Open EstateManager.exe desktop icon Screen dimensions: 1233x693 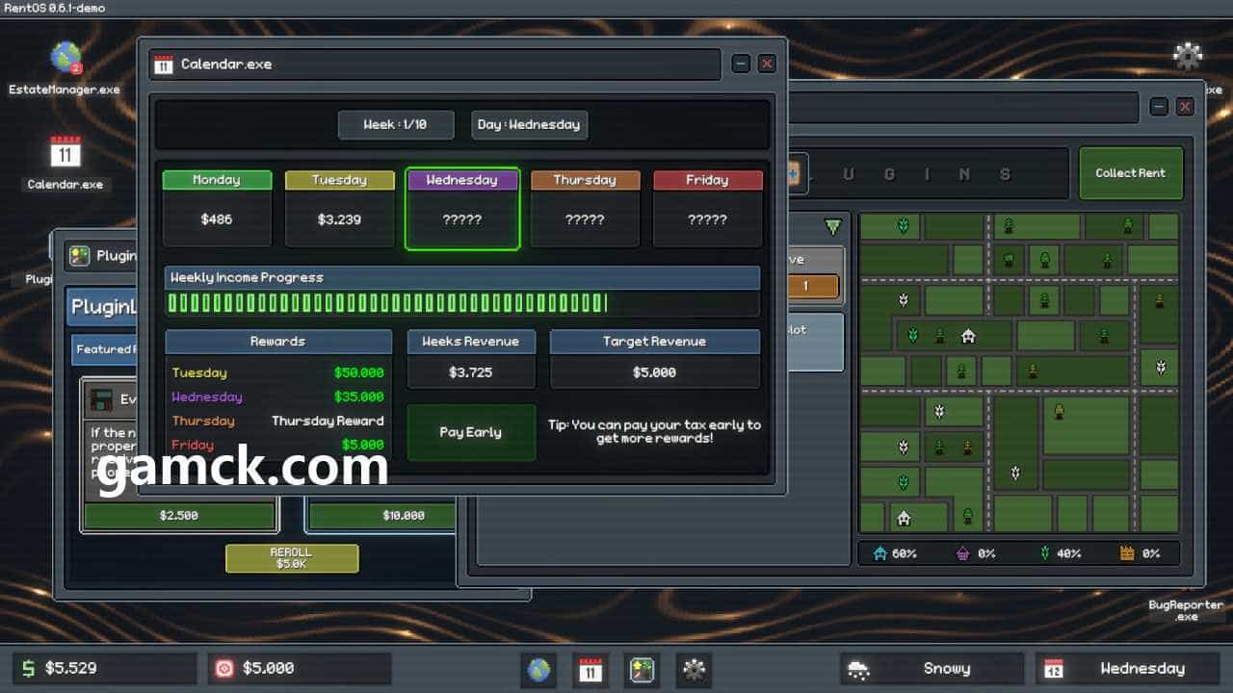point(65,60)
